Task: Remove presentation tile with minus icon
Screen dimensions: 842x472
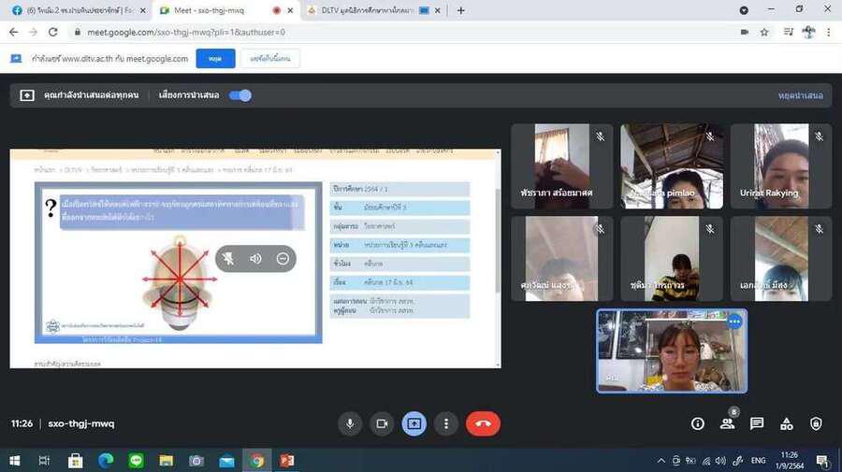Action: pos(283,259)
